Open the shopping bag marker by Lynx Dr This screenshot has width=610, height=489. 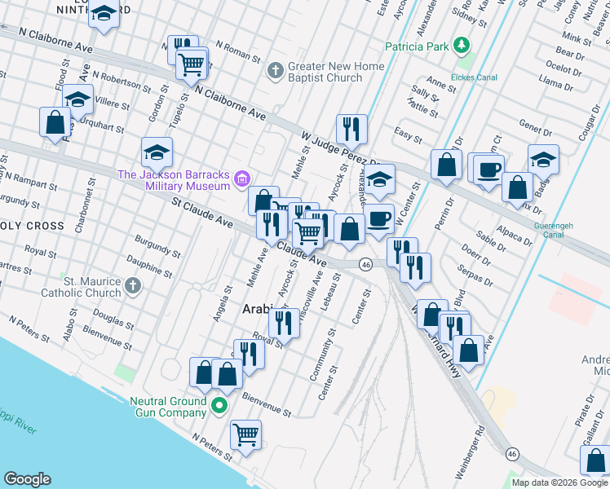pyautogui.click(x=517, y=187)
